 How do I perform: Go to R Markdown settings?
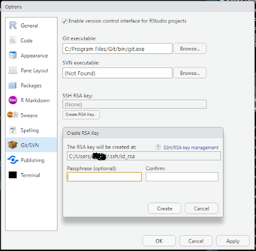[x=35, y=100]
